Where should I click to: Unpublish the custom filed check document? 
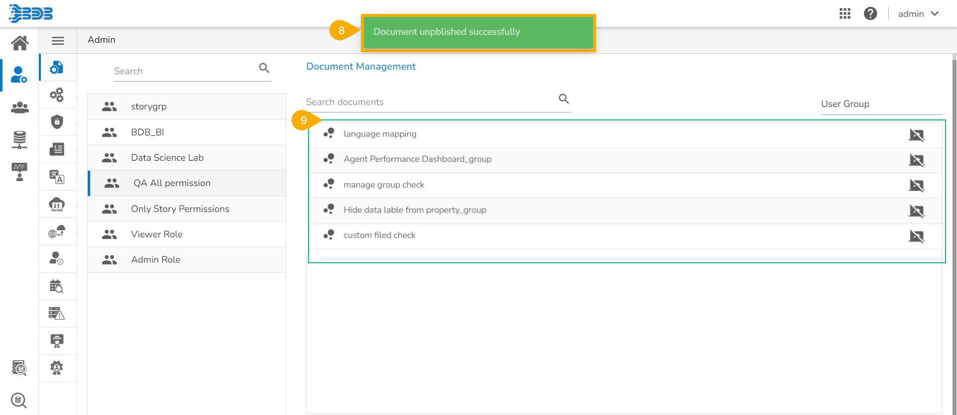click(x=916, y=236)
